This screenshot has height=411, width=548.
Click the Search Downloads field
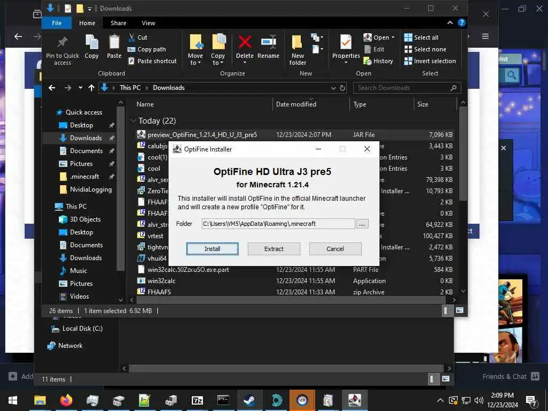pos(407,88)
